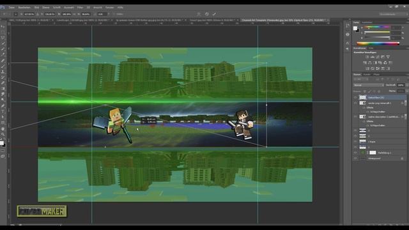This screenshot has height=230, width=409.
Task: Hide the Hintergrund layer
Action: [x=355, y=158]
